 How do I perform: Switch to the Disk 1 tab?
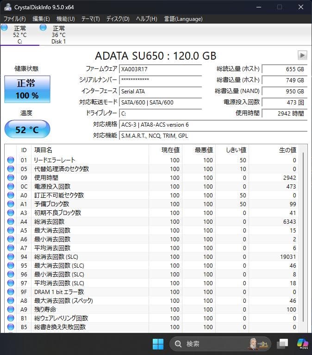tap(58, 35)
